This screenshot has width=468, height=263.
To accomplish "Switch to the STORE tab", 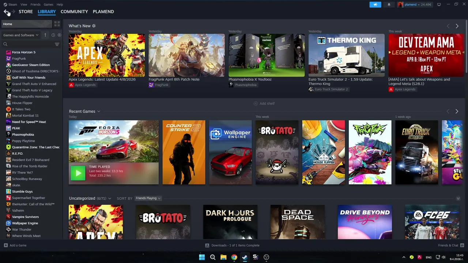I will [x=26, y=12].
